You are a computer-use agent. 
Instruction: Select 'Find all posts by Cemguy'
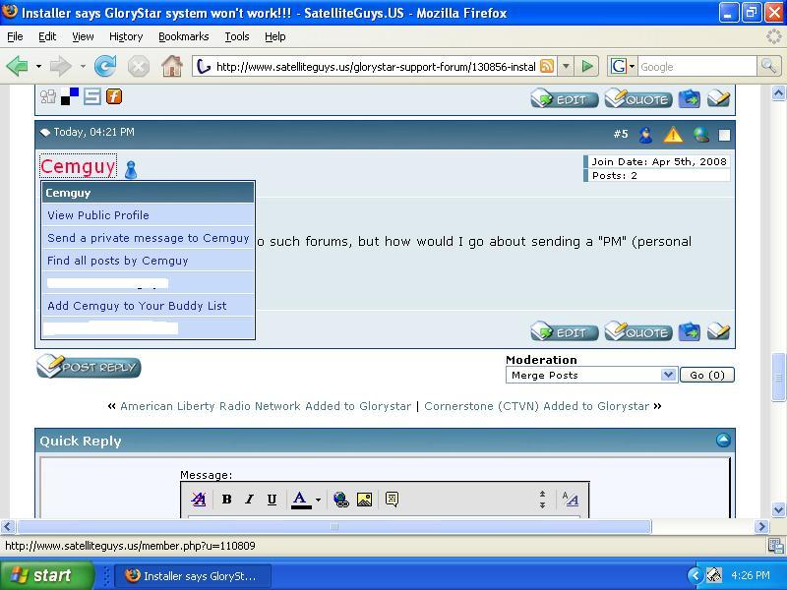pos(149,261)
